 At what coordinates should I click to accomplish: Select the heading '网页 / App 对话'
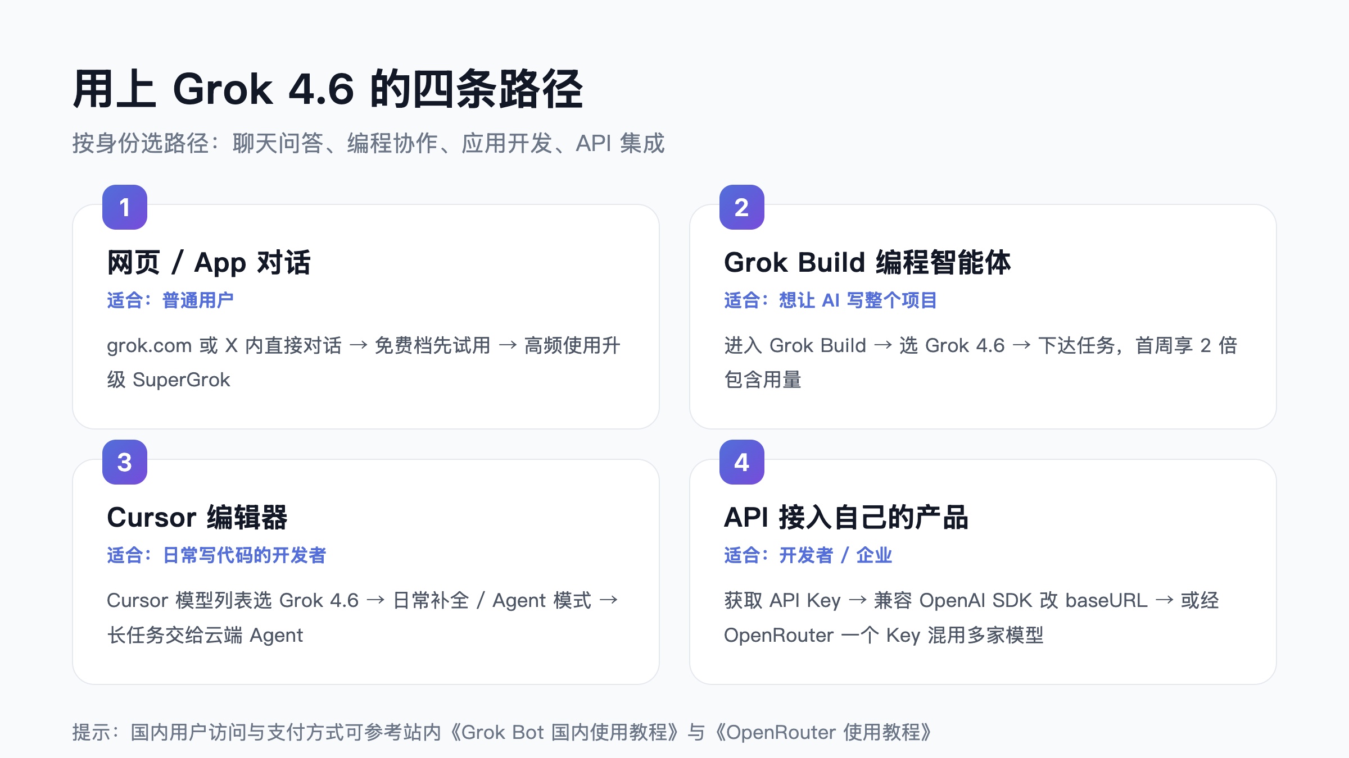[209, 263]
